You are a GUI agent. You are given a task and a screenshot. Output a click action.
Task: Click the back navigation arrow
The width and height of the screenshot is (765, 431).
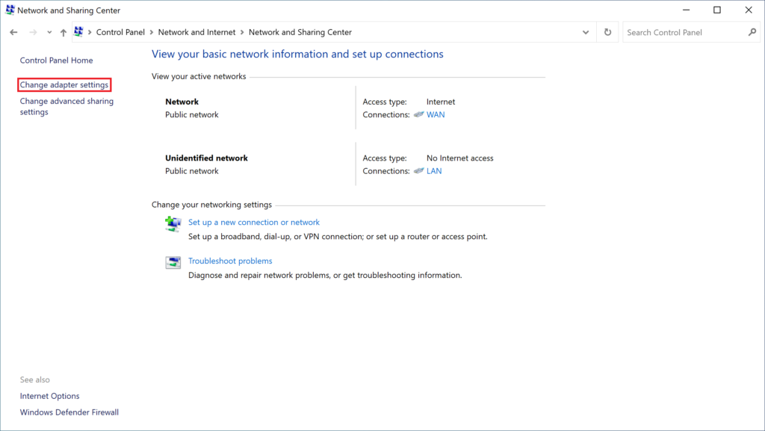tap(13, 32)
